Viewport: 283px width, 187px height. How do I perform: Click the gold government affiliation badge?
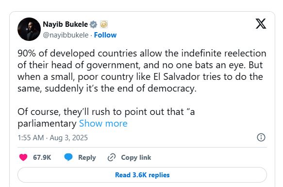104,24
